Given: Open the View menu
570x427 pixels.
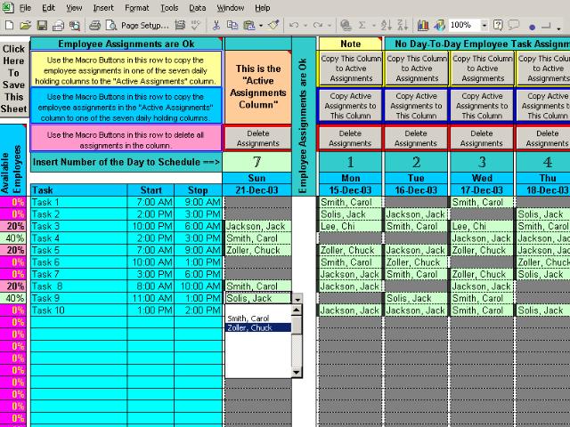Looking at the screenshot, I should click(74, 8).
